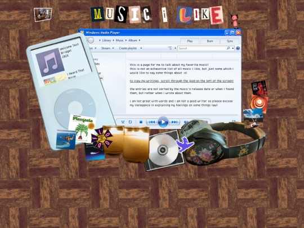
Task: Open the dark red album cover on right
Action: tap(260, 88)
